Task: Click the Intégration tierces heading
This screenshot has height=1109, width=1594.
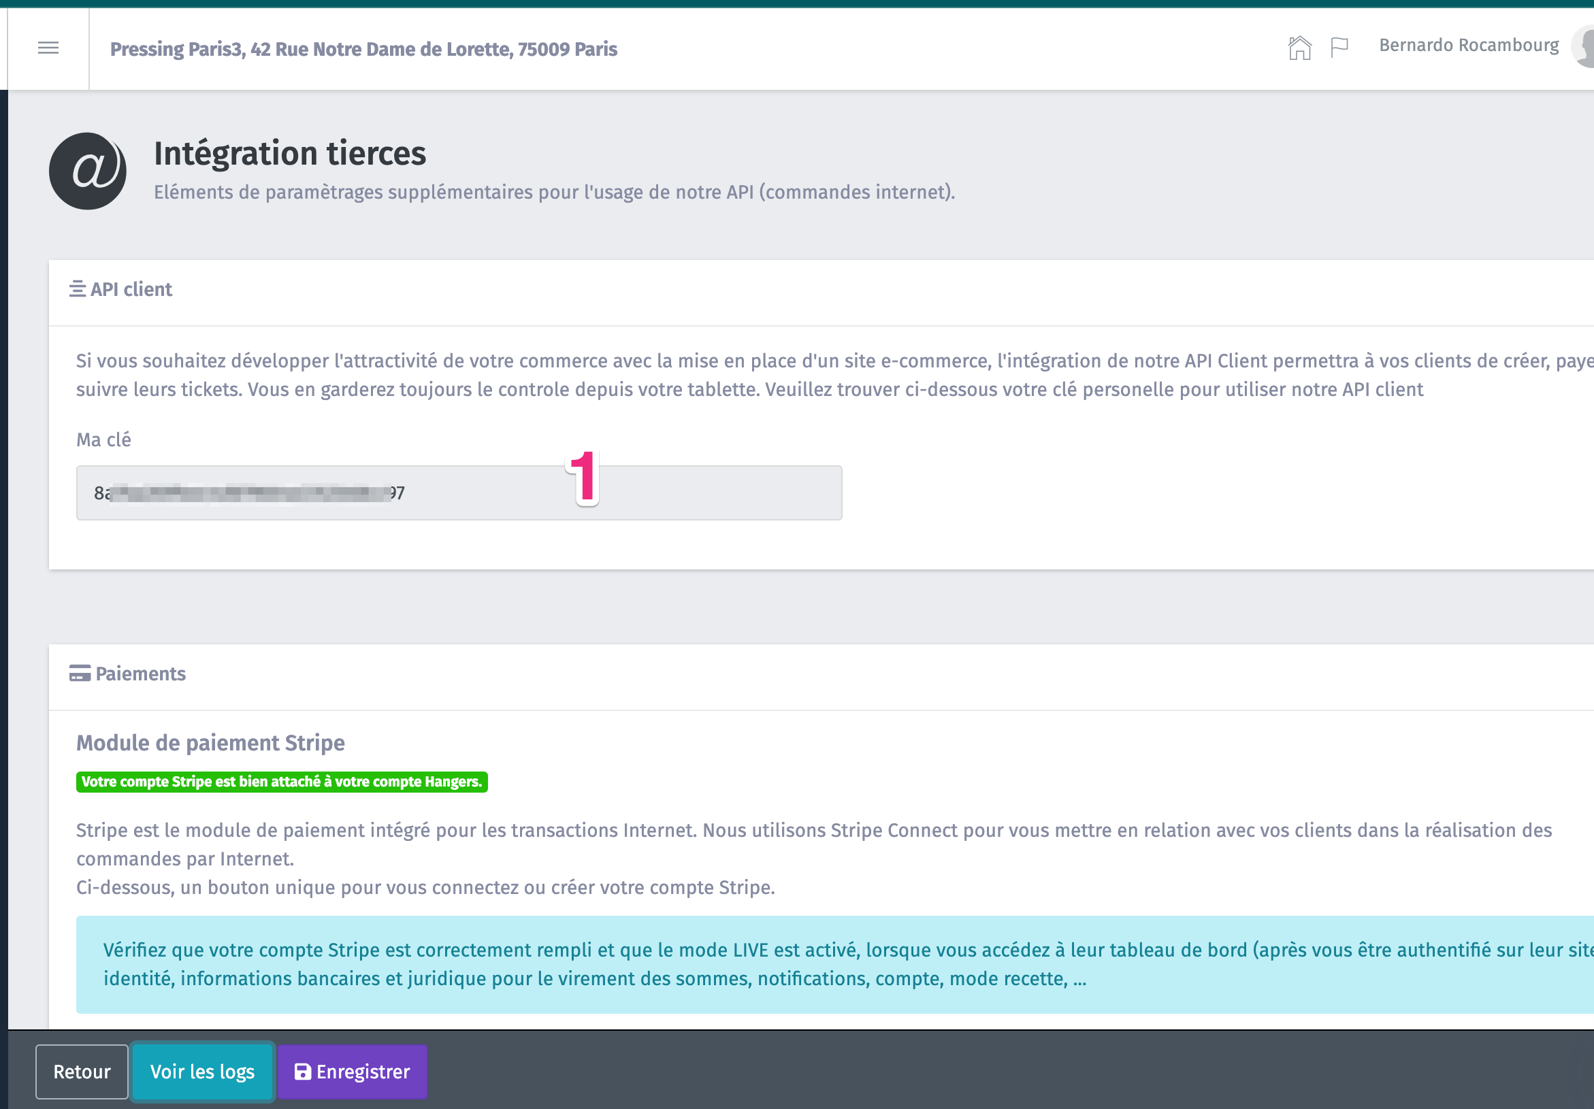Action: click(x=289, y=153)
